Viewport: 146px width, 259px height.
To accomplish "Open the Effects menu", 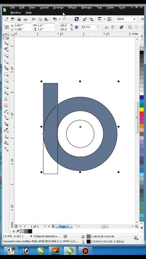I will coord(72,8).
